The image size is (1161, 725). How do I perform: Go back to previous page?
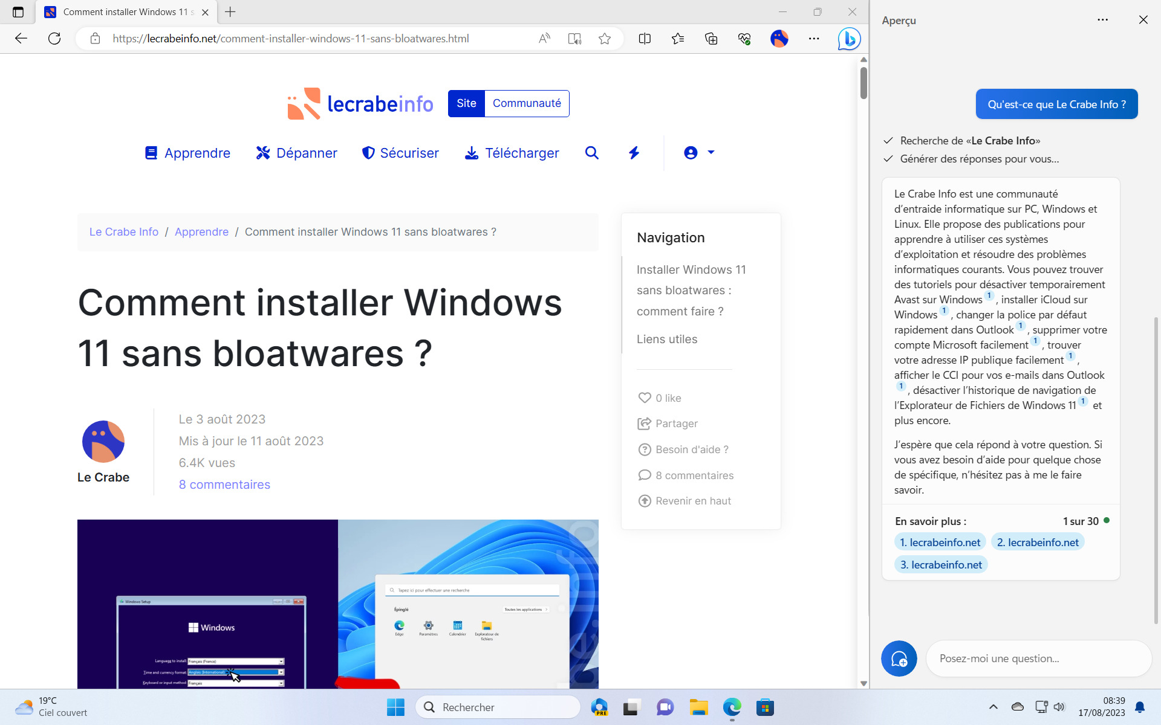21,39
